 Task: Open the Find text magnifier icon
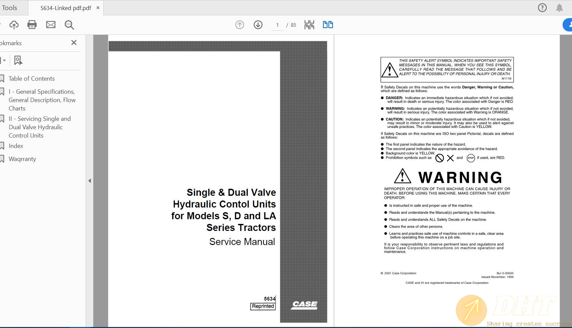pyautogui.click(x=69, y=25)
